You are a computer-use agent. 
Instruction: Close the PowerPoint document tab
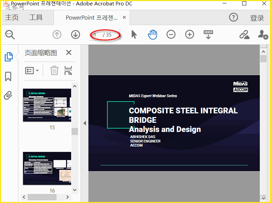click(x=124, y=17)
